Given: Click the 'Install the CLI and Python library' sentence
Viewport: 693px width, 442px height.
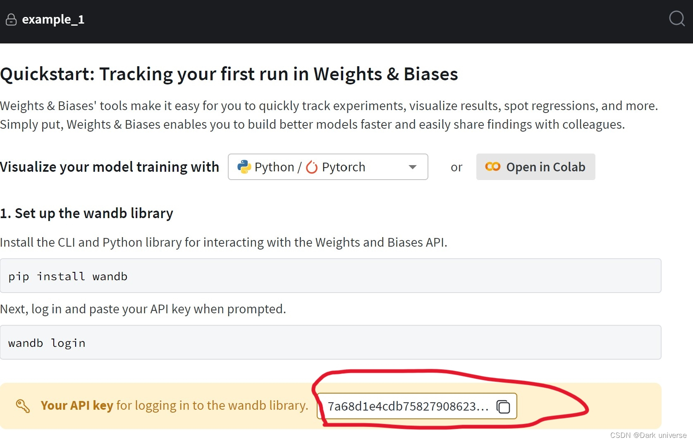Looking at the screenshot, I should point(224,243).
